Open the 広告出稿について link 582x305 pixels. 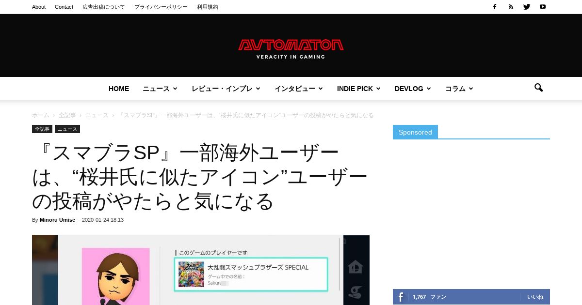[x=104, y=7]
